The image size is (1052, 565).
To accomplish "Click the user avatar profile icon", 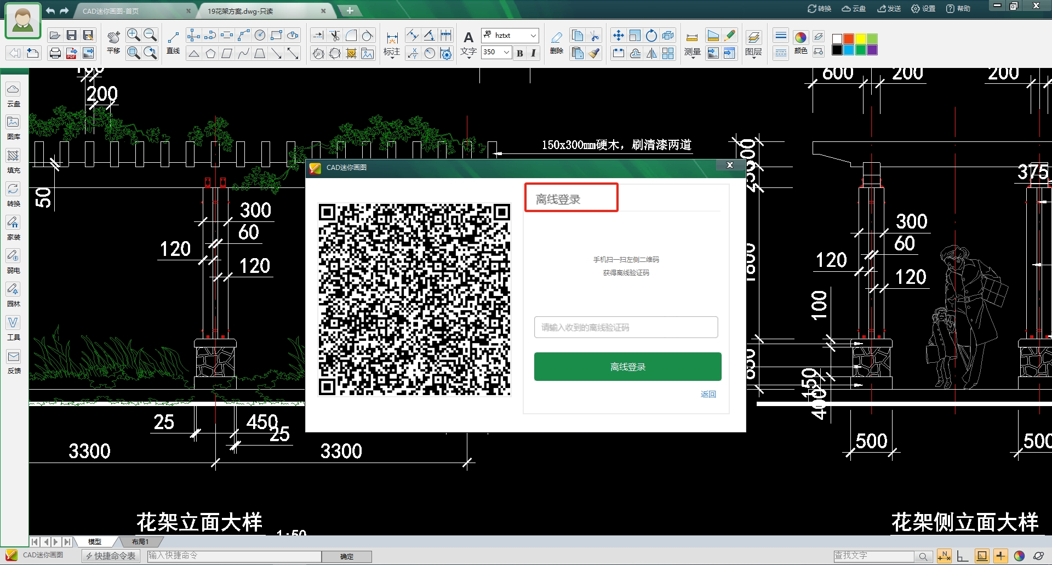I will click(23, 21).
